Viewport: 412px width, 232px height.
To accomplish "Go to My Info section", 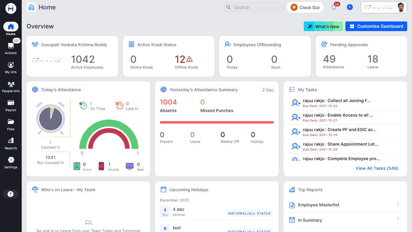I will point(11,67).
